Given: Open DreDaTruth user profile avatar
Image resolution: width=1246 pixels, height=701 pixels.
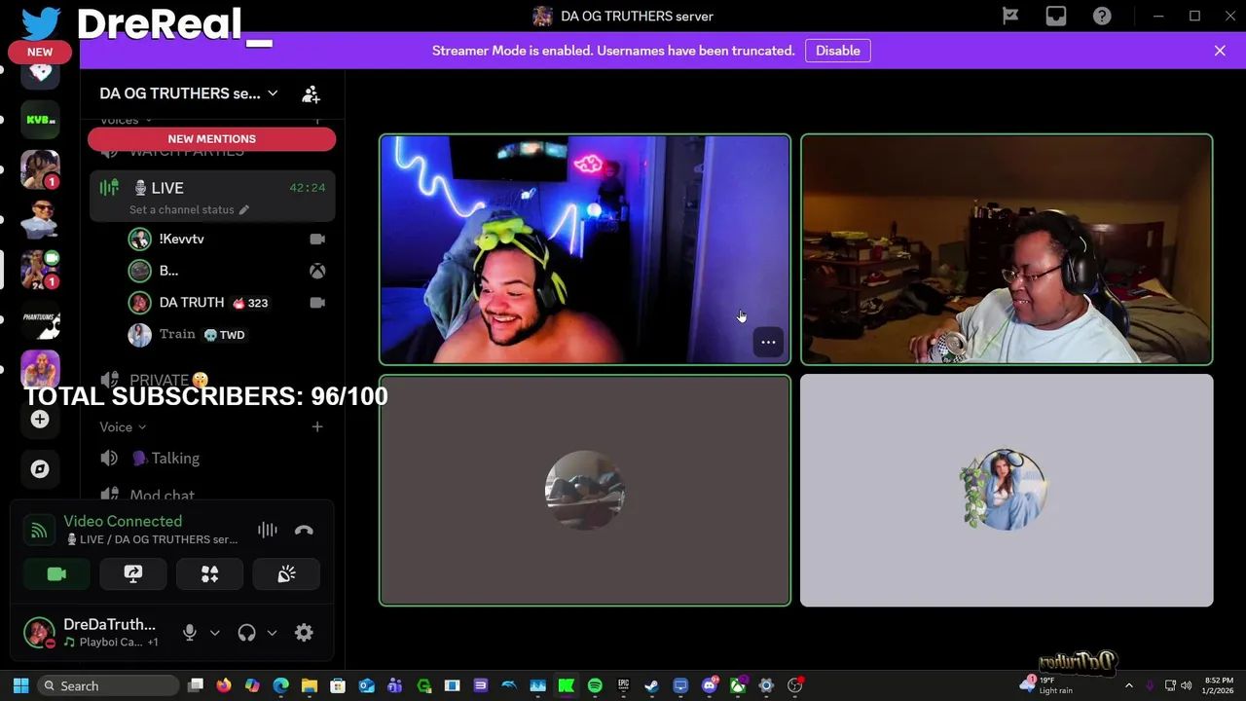Looking at the screenshot, I should (39, 633).
